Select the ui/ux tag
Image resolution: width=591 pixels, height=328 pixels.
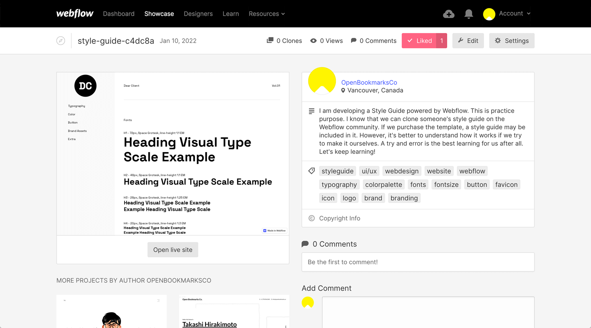point(369,171)
